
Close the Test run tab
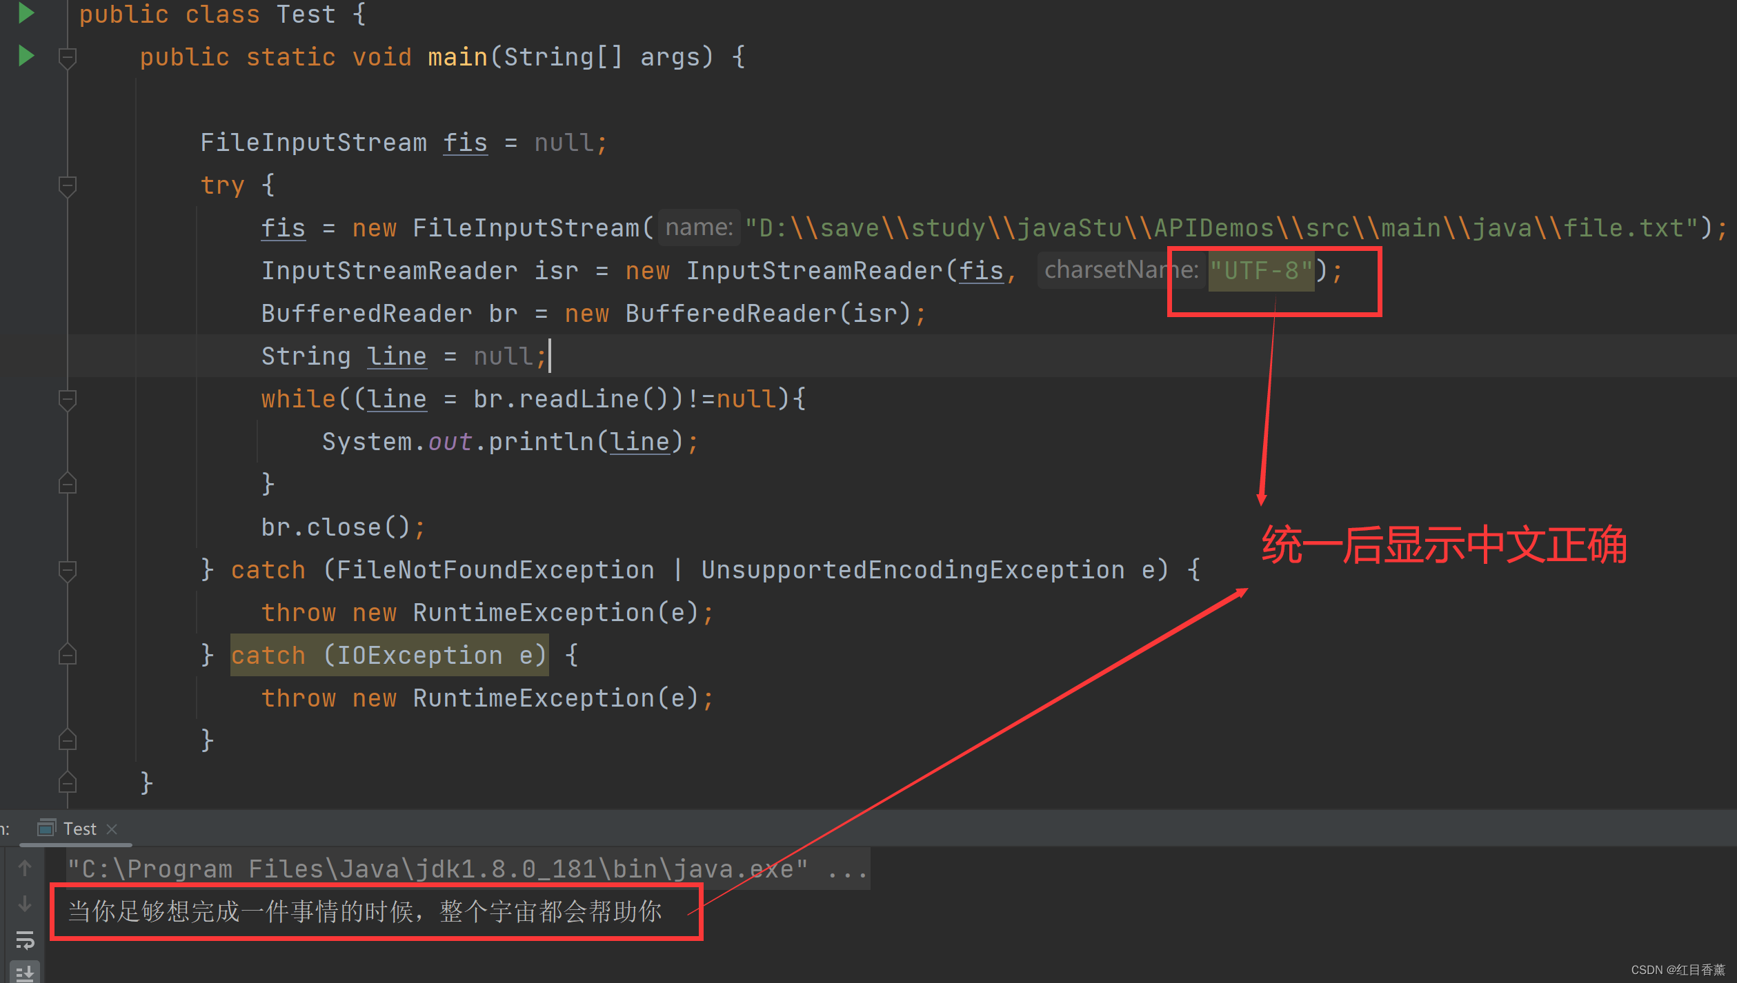(x=112, y=829)
